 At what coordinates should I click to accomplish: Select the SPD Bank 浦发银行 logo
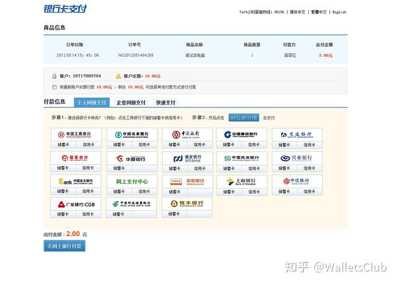tap(187, 159)
